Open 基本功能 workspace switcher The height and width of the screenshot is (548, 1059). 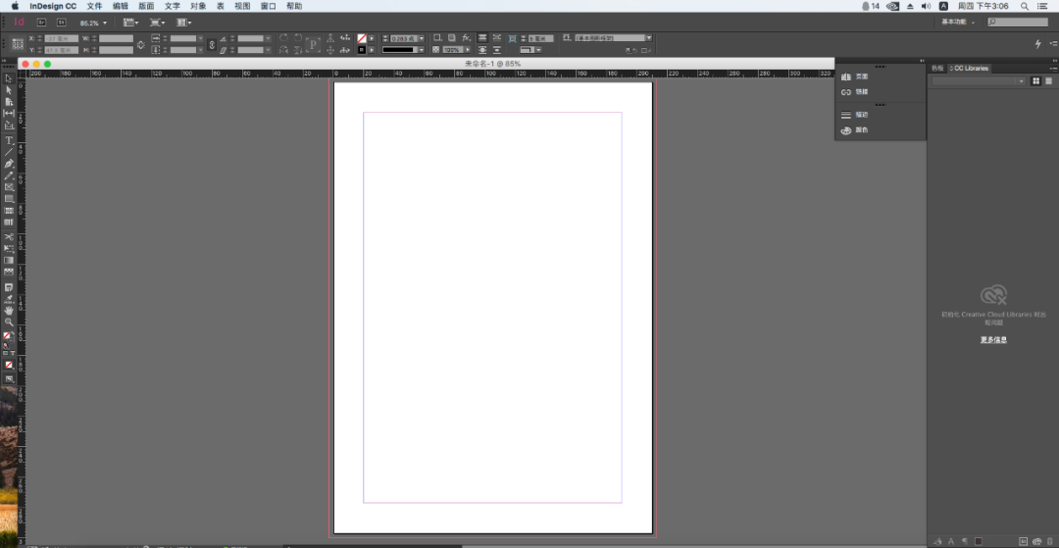(x=958, y=23)
